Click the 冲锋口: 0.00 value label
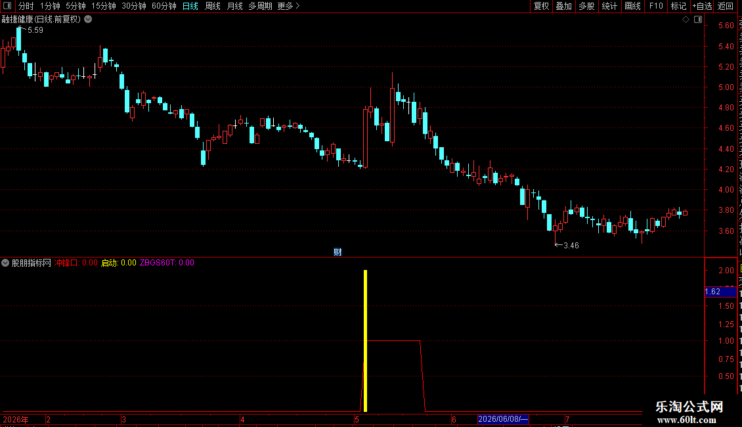The image size is (742, 427). coord(76,263)
